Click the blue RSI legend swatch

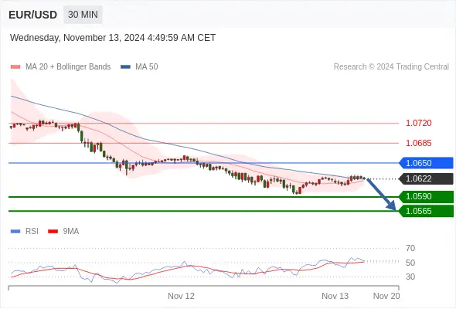(x=15, y=232)
